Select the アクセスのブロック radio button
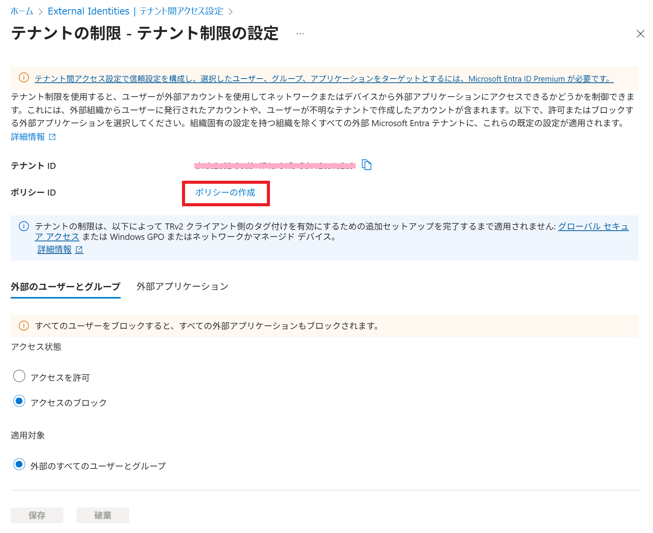The height and width of the screenshot is (533, 653). pyautogui.click(x=19, y=401)
